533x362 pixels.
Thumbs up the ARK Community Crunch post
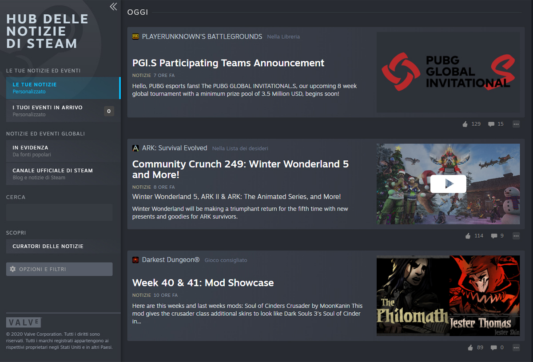tap(468, 236)
